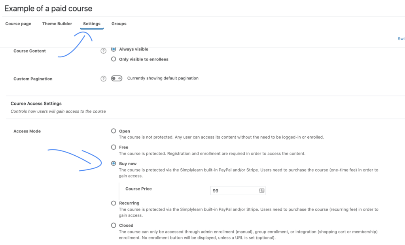Click the Course Content help icon
Screen dimensions: 405x245
[104, 51]
